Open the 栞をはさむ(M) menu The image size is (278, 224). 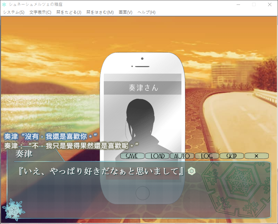coord(100,12)
